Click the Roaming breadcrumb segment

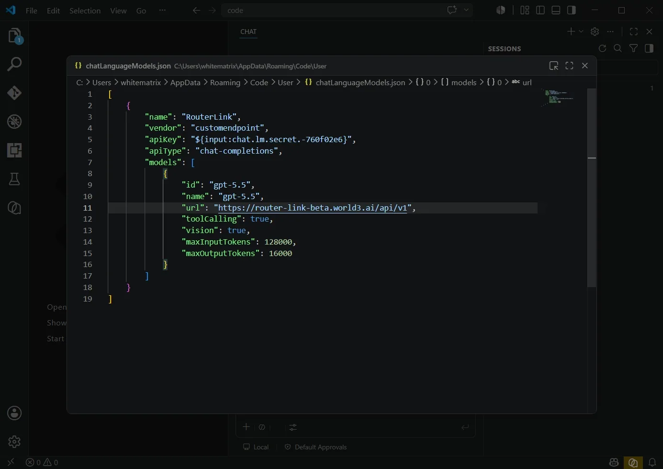(x=225, y=82)
